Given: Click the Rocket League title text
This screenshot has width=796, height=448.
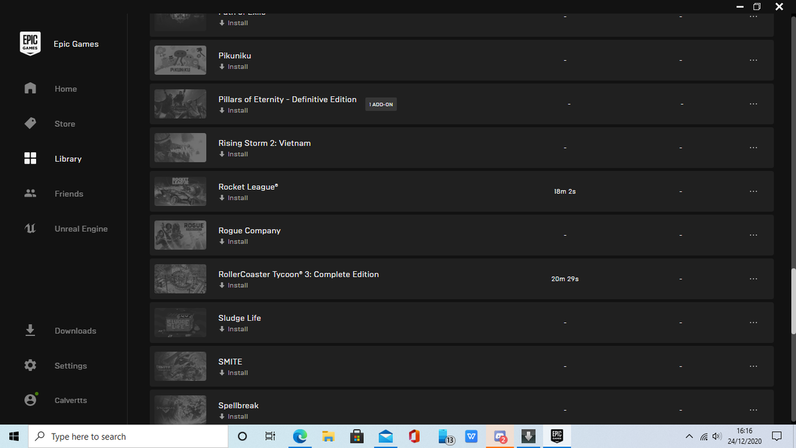Looking at the screenshot, I should pyautogui.click(x=248, y=187).
